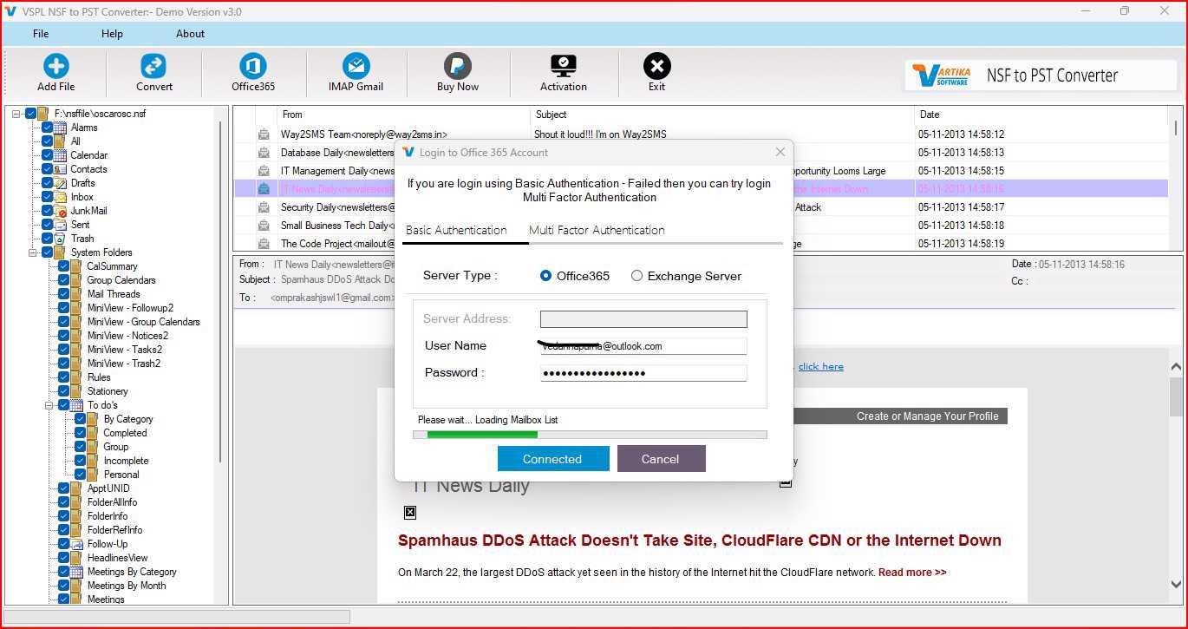The height and width of the screenshot is (629, 1188).
Task: Toggle the By Category checkbox
Action: pyautogui.click(x=80, y=419)
